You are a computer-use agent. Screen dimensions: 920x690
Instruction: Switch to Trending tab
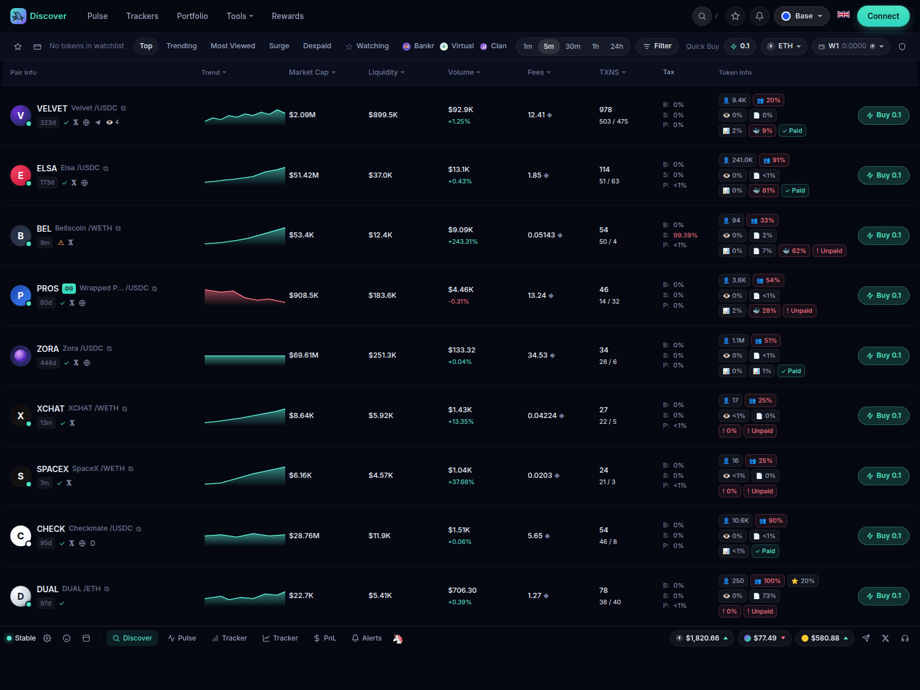pyautogui.click(x=182, y=46)
